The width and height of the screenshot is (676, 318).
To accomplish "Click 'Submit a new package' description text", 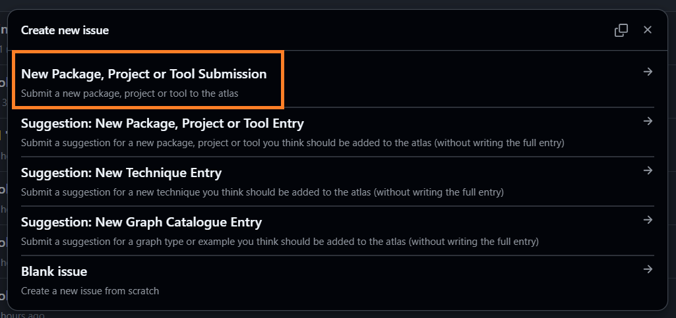I will 129,93.
